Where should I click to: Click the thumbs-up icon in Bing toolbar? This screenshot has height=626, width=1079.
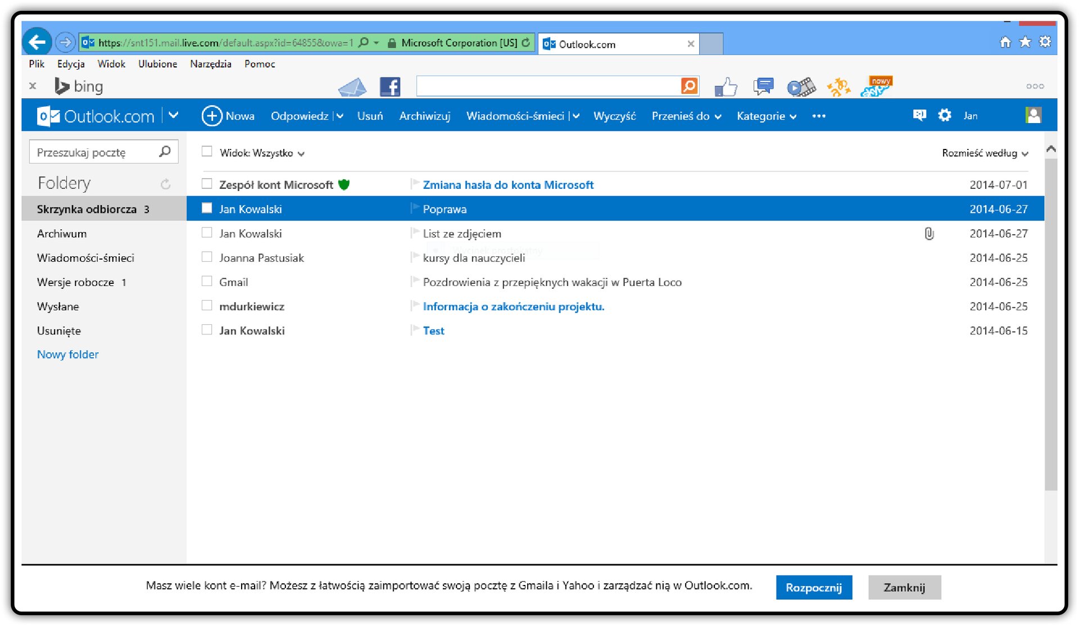726,87
